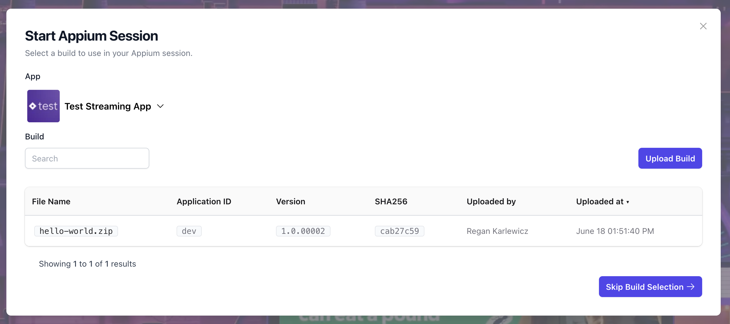The height and width of the screenshot is (324, 730).
Task: Focus the build Search field
Action: pyautogui.click(x=87, y=158)
